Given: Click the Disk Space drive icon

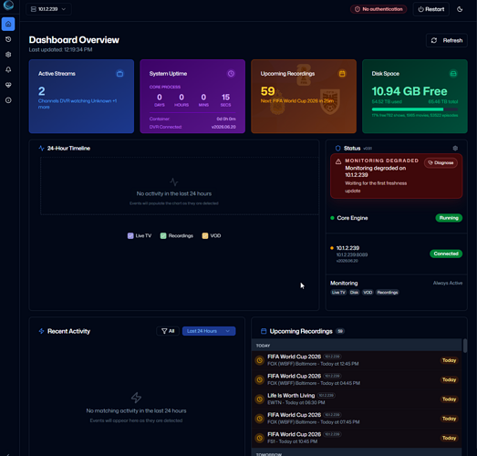Looking at the screenshot, I should [x=453, y=74].
